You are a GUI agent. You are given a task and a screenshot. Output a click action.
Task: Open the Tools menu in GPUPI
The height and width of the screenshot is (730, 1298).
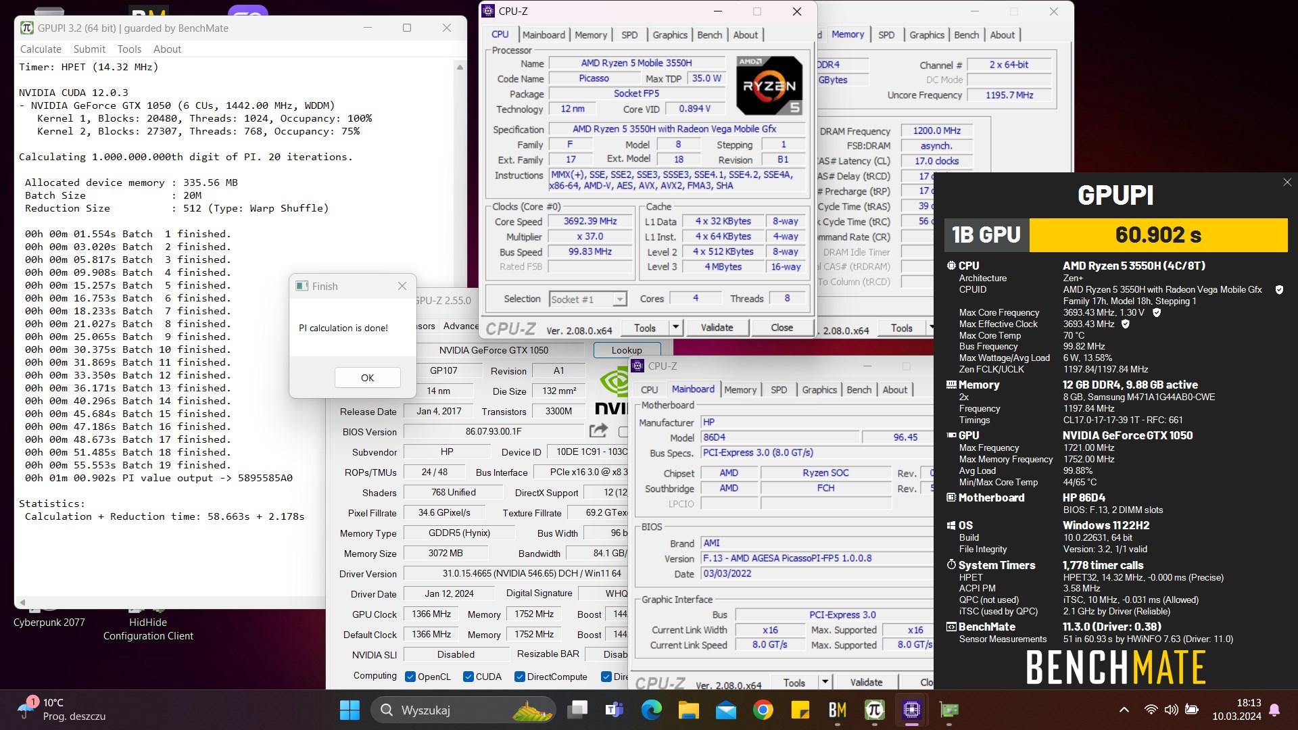tap(129, 49)
